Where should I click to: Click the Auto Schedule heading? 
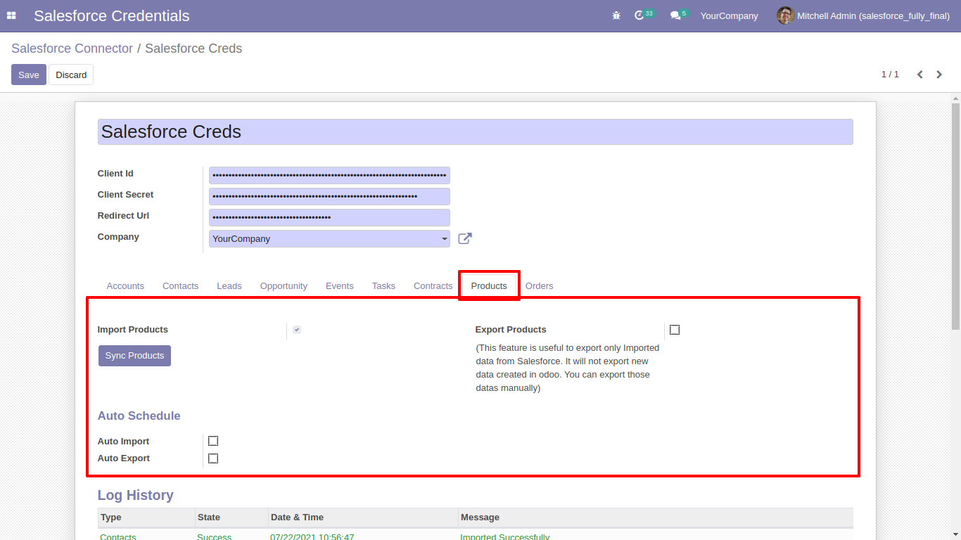click(x=139, y=416)
